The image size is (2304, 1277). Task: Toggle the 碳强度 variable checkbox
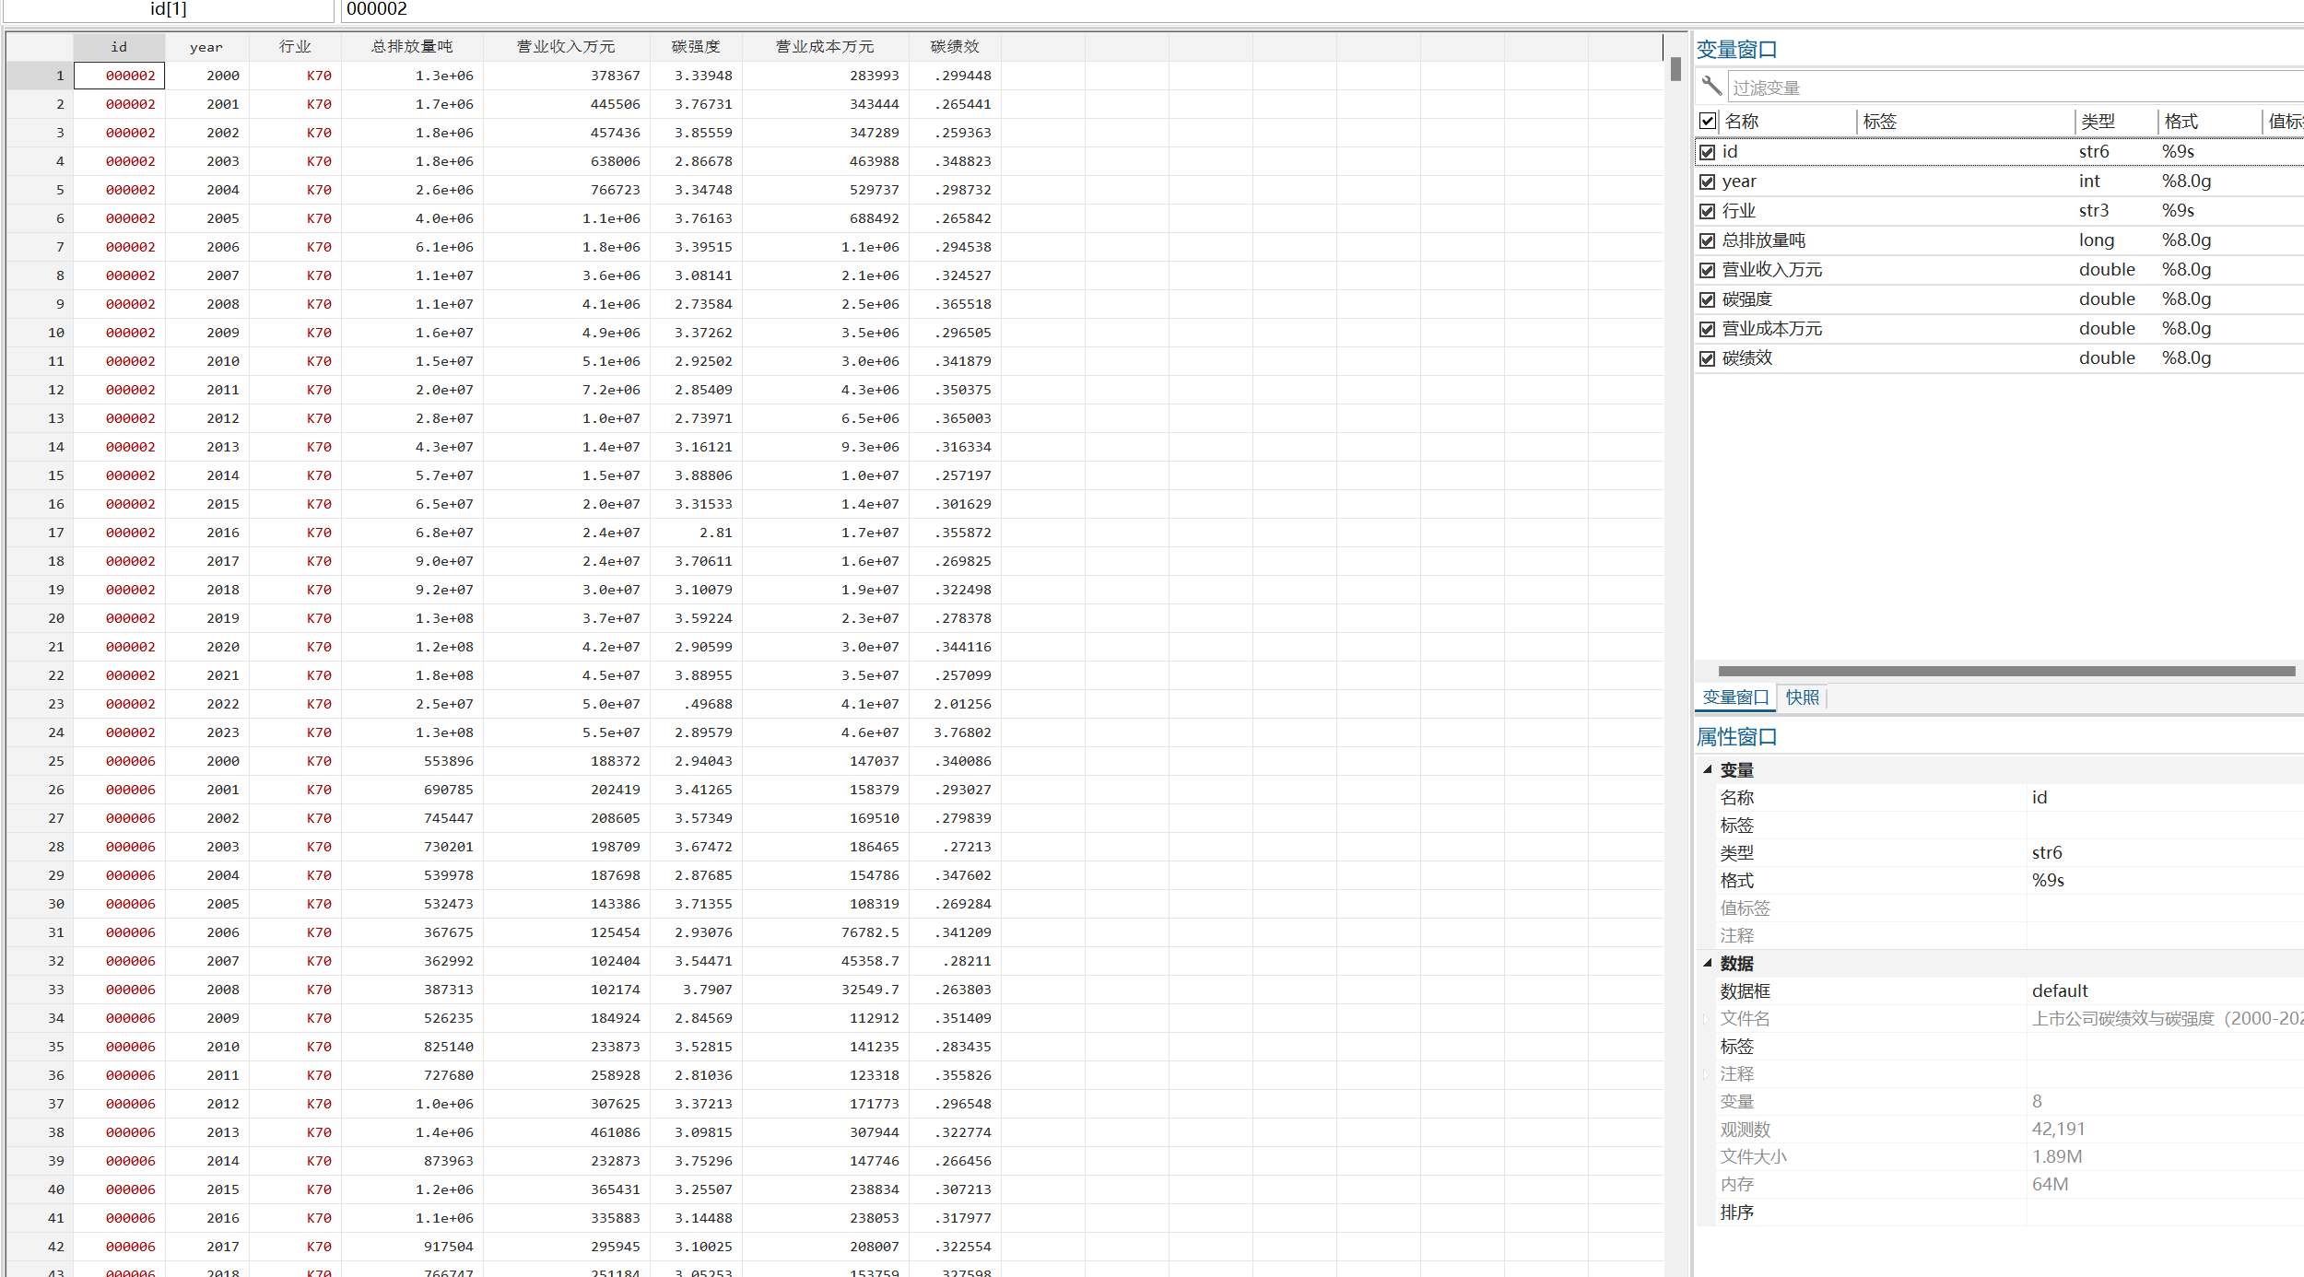click(x=1707, y=299)
